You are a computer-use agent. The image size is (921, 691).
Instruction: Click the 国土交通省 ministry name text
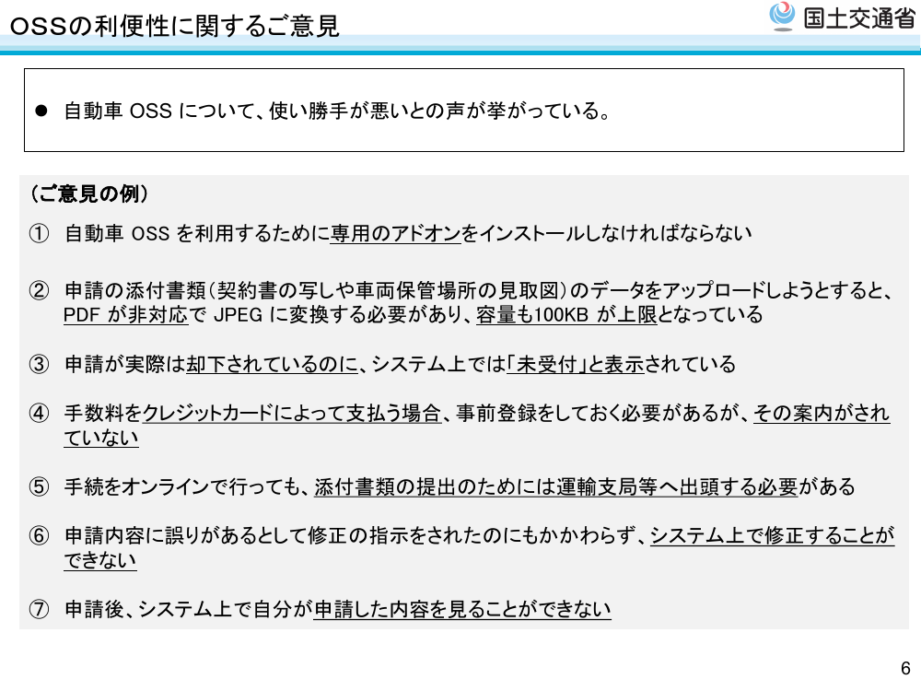point(858,18)
